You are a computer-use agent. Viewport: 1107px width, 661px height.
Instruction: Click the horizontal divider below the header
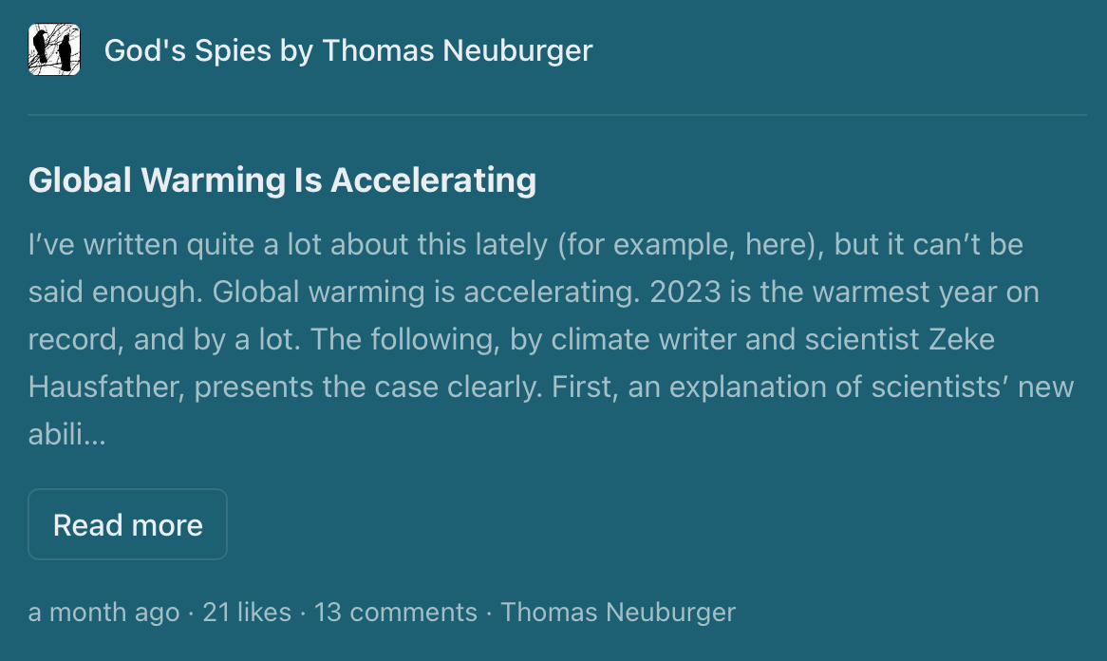(557, 115)
